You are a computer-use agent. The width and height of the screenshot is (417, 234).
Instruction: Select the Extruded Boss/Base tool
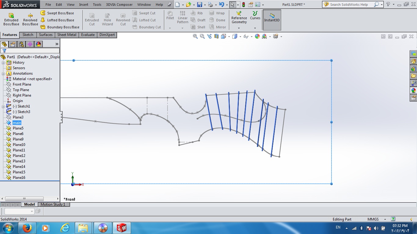click(x=11, y=19)
